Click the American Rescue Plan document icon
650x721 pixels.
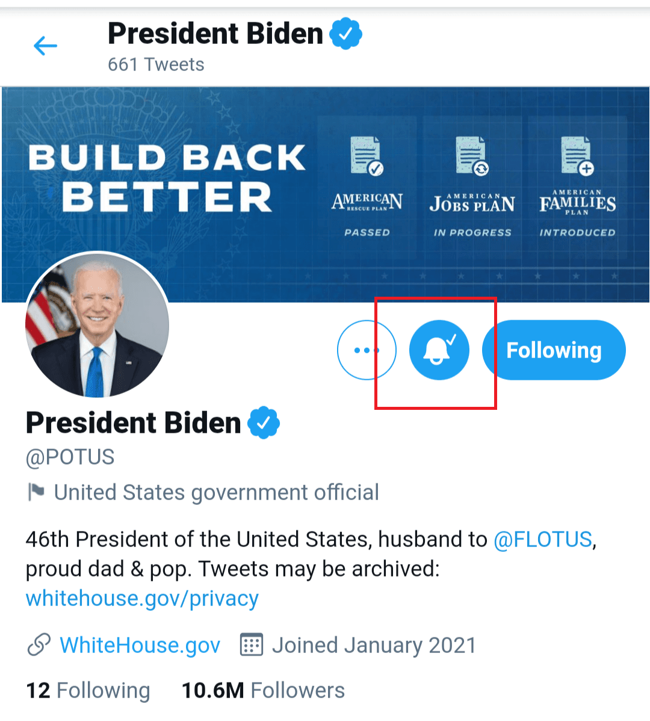(367, 156)
